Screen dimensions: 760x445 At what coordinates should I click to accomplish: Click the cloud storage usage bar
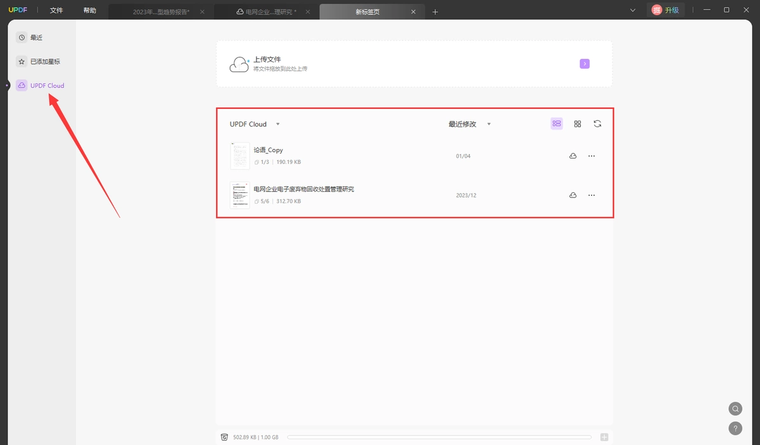click(x=439, y=437)
